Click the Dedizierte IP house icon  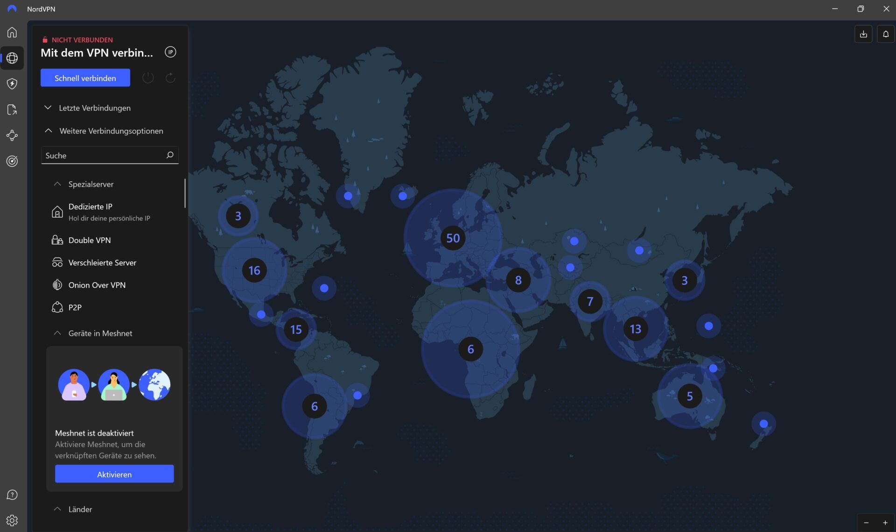pos(57,212)
